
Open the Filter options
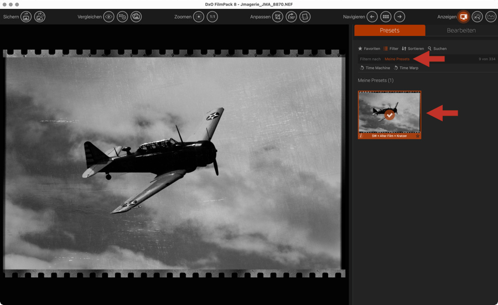[x=391, y=49]
